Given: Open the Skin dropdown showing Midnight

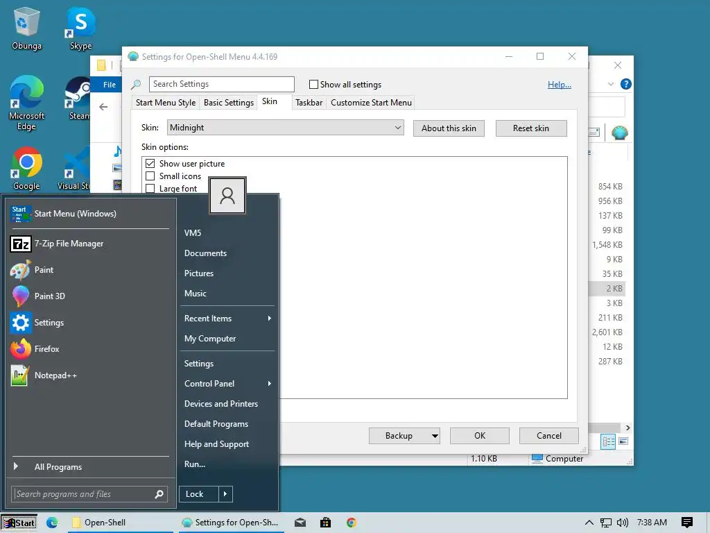Looking at the screenshot, I should (285, 128).
